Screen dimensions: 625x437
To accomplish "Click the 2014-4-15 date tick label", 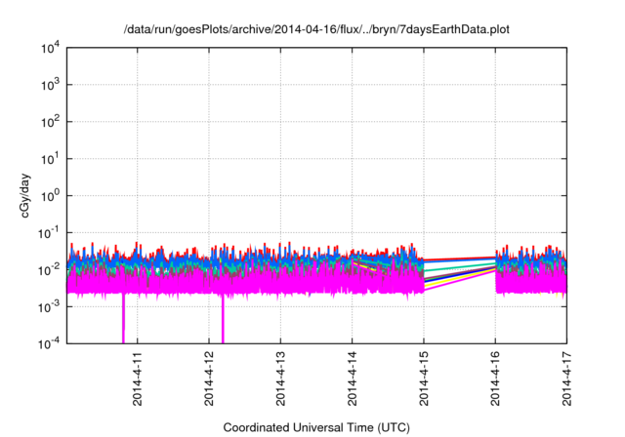I will pyautogui.click(x=423, y=378).
